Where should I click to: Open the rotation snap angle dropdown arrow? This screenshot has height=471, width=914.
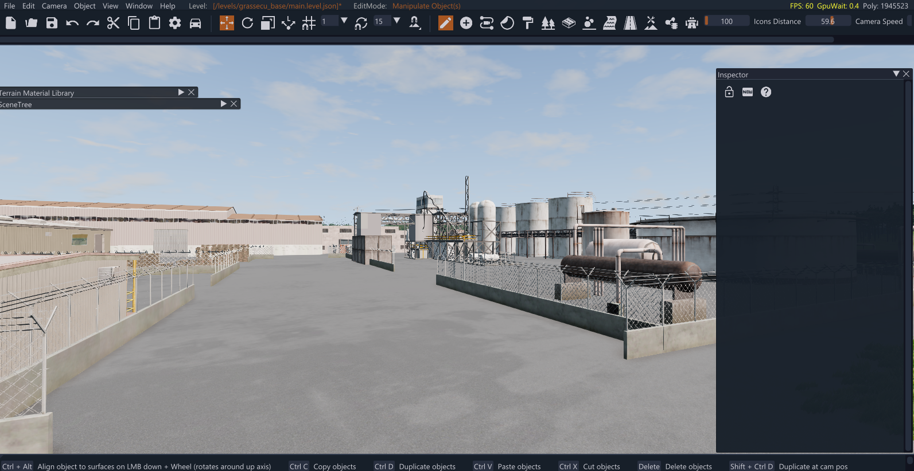(x=397, y=21)
